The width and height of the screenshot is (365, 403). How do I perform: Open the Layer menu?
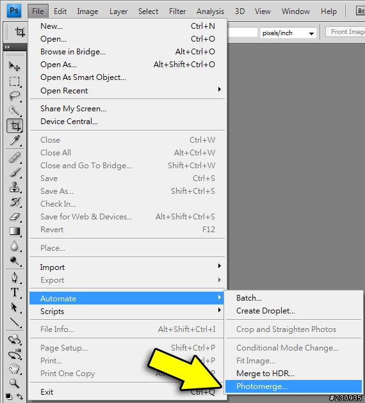click(x=118, y=12)
